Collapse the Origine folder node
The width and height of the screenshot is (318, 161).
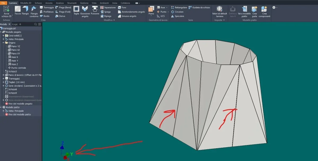(3, 43)
